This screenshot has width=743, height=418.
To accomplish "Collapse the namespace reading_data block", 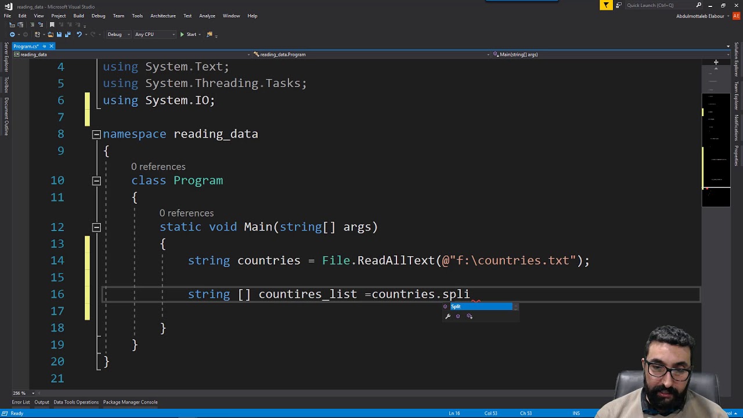I will click(96, 134).
